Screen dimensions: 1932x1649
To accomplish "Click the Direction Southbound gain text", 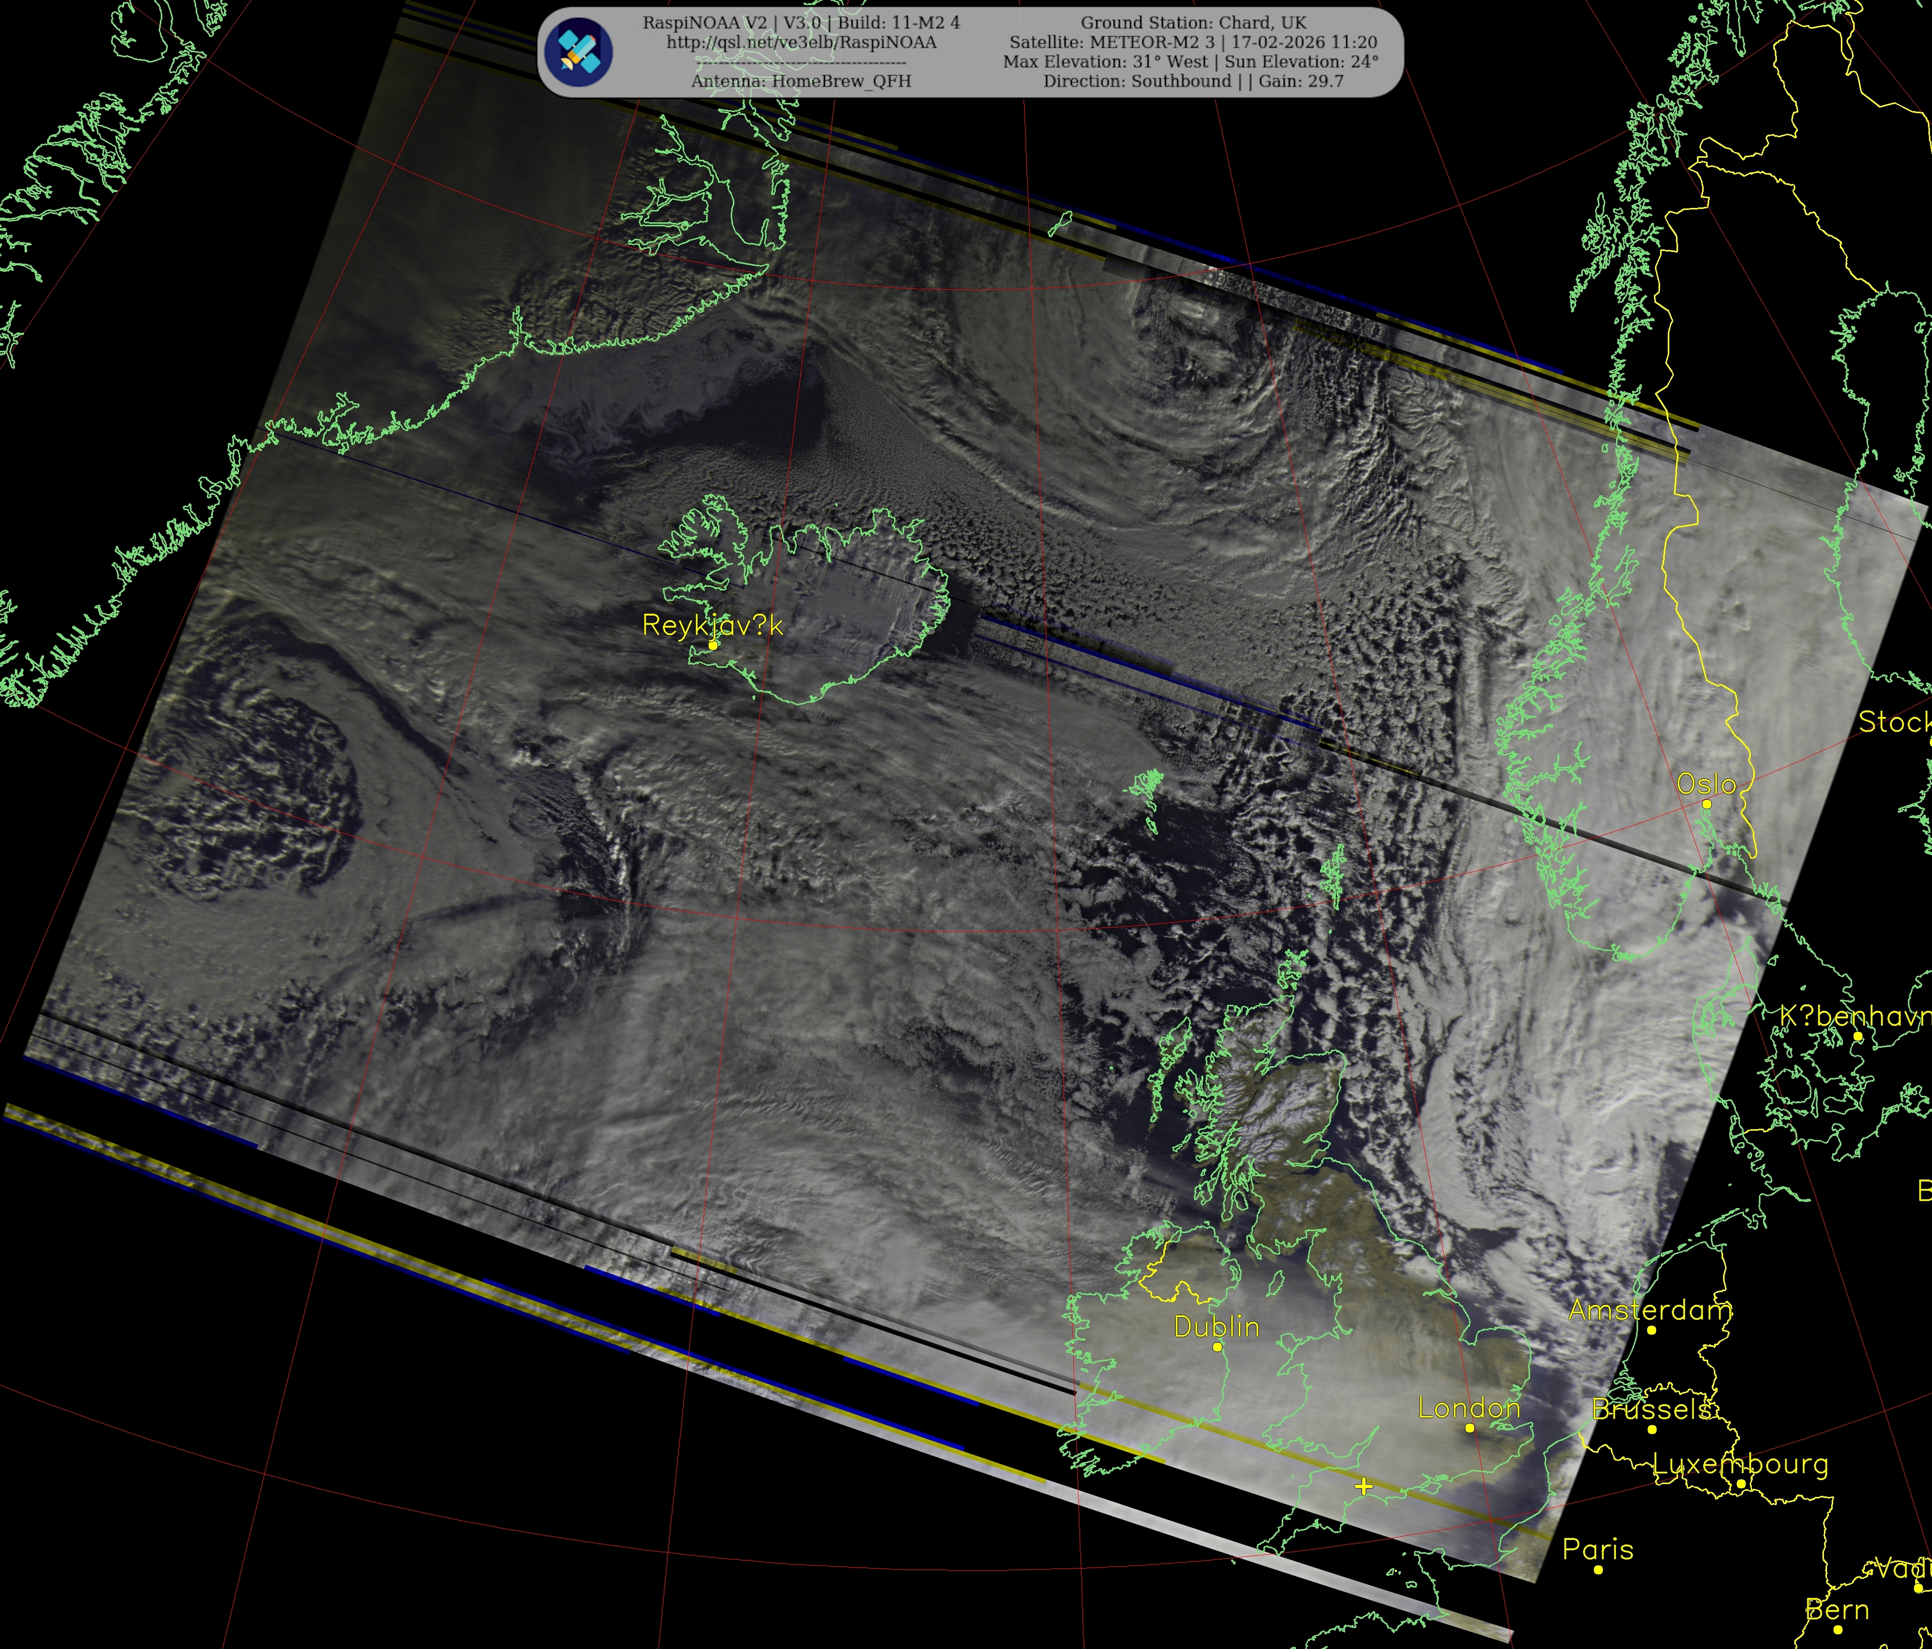I will (1193, 81).
